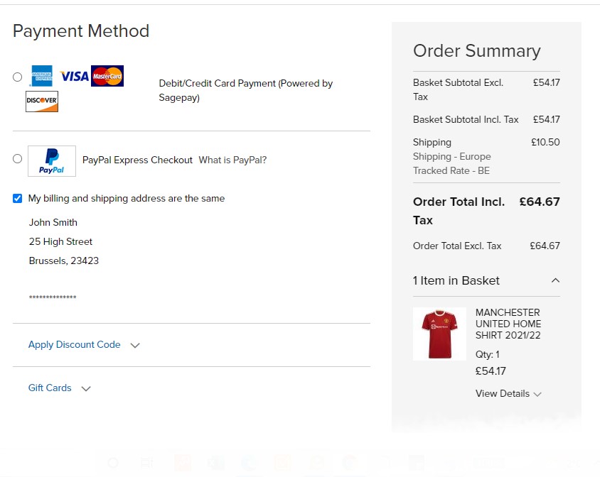Open the What is PayPal? link

[232, 160]
